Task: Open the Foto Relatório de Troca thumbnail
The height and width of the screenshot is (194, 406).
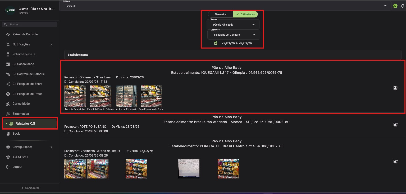Action: click(x=151, y=96)
